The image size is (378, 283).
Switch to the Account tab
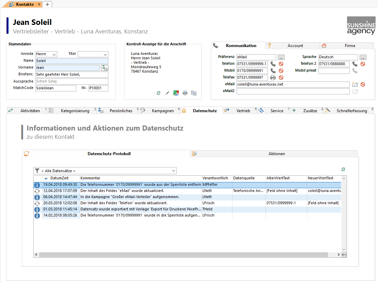coord(295,46)
